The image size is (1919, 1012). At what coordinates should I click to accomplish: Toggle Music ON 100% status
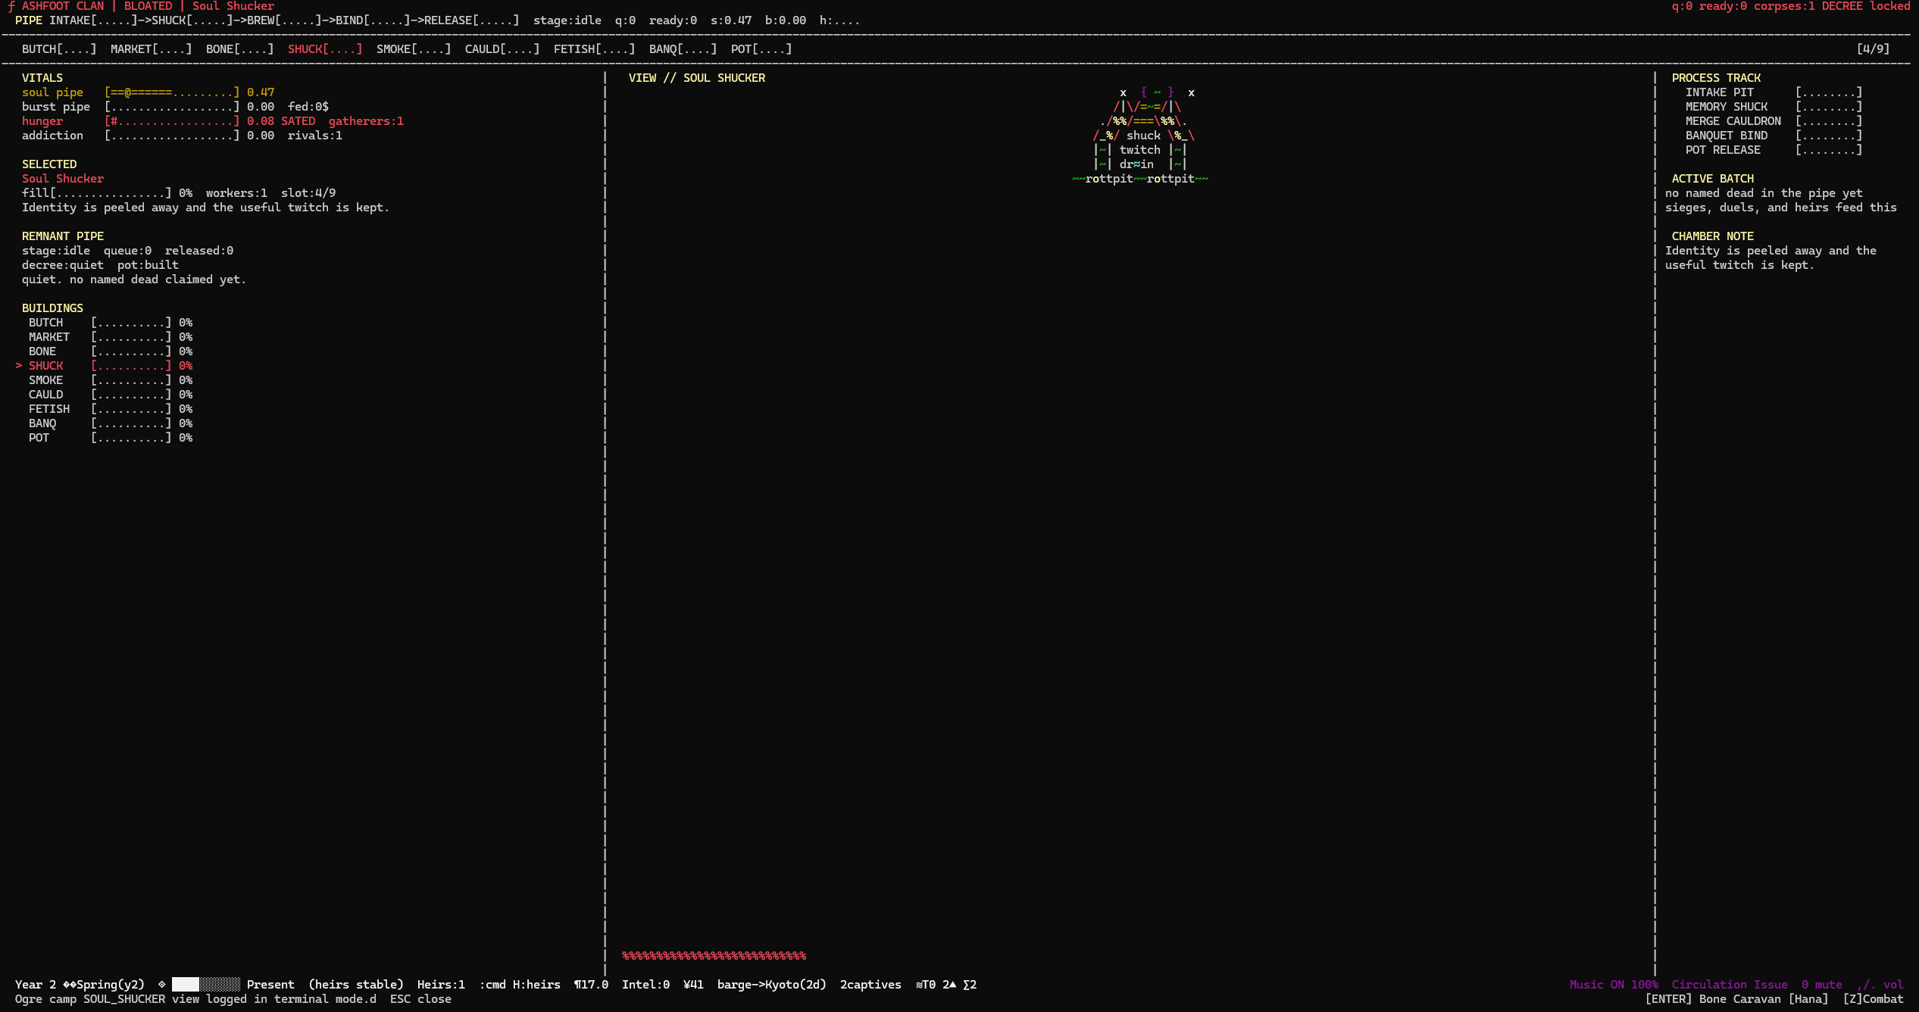1614,985
